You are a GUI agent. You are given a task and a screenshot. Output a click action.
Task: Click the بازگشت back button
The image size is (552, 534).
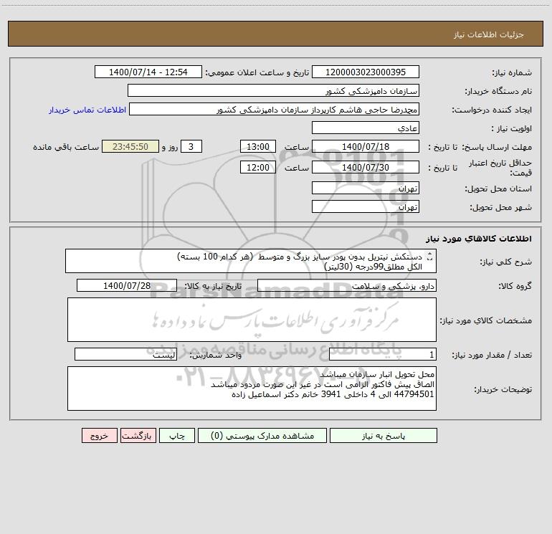tap(138, 436)
